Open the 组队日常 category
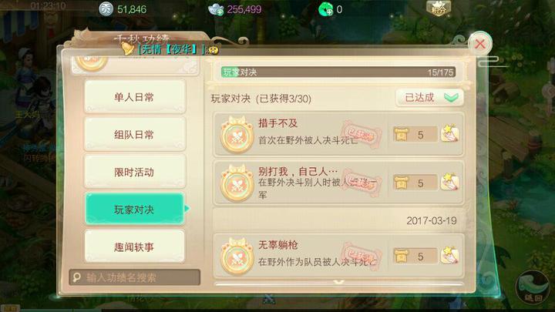 coord(134,134)
